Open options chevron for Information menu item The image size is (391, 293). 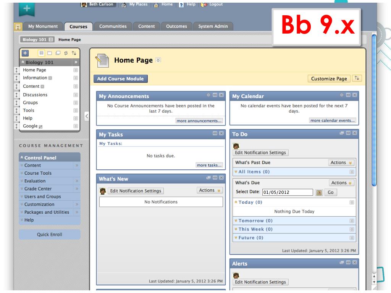(76, 78)
